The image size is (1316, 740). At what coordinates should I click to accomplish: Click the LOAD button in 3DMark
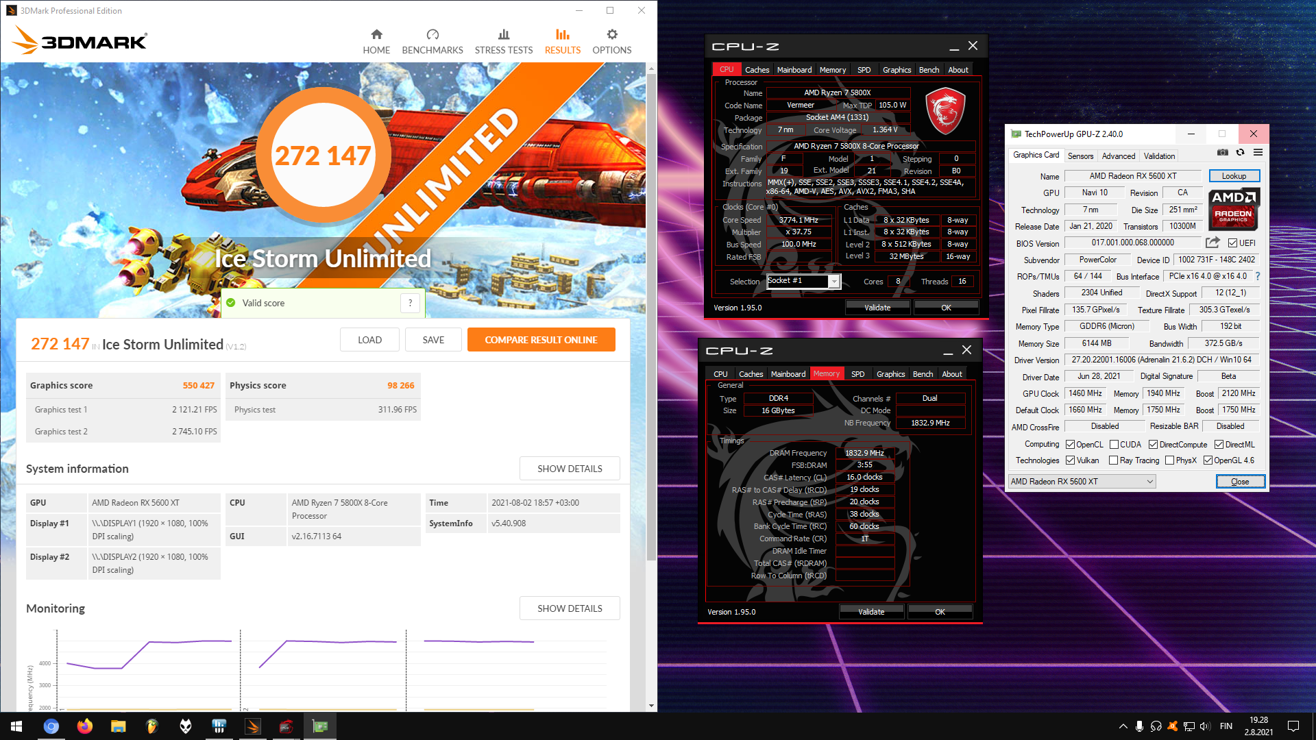[x=369, y=340]
